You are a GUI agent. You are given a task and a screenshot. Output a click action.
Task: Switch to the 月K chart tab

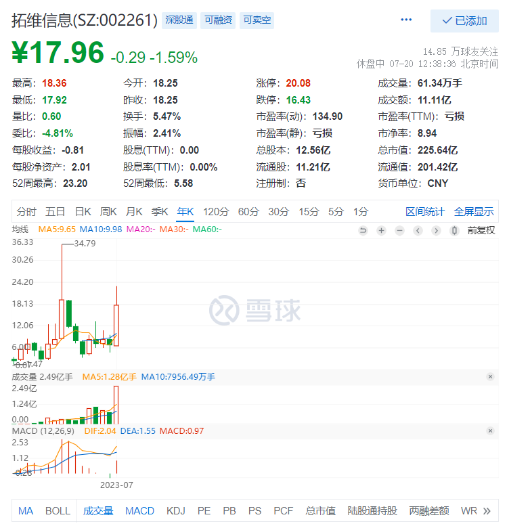coord(134,212)
